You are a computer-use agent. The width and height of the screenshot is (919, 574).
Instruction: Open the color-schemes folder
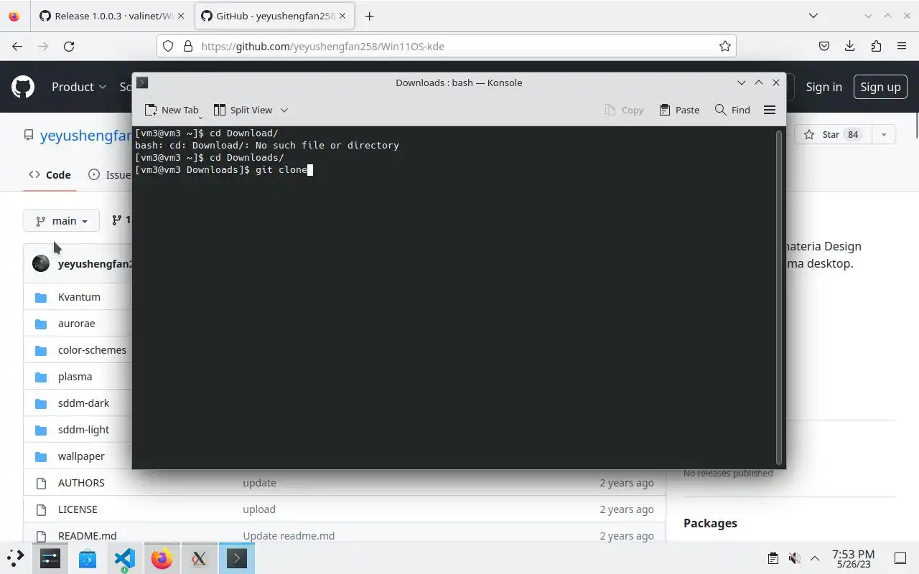92,350
